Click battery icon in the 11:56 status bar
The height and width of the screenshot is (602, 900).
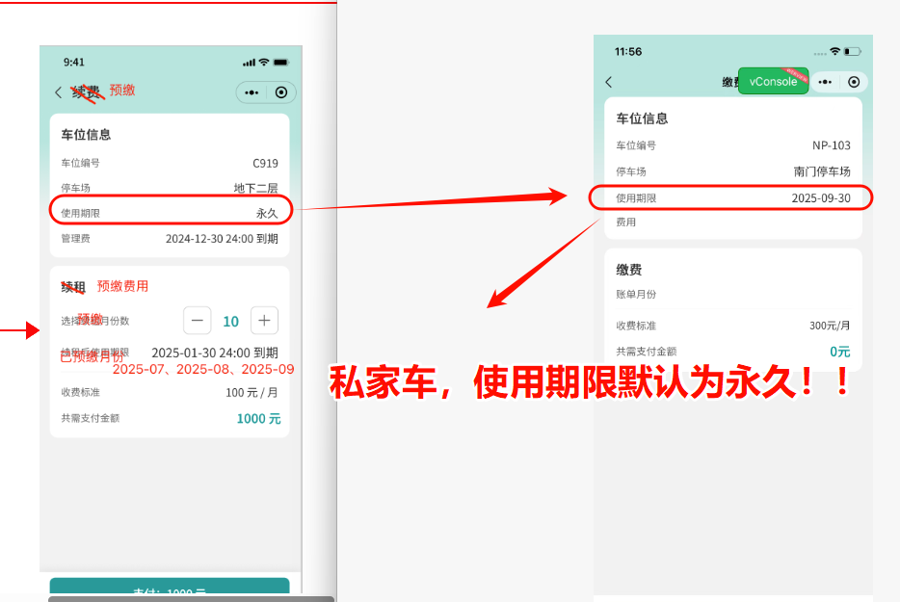852,51
